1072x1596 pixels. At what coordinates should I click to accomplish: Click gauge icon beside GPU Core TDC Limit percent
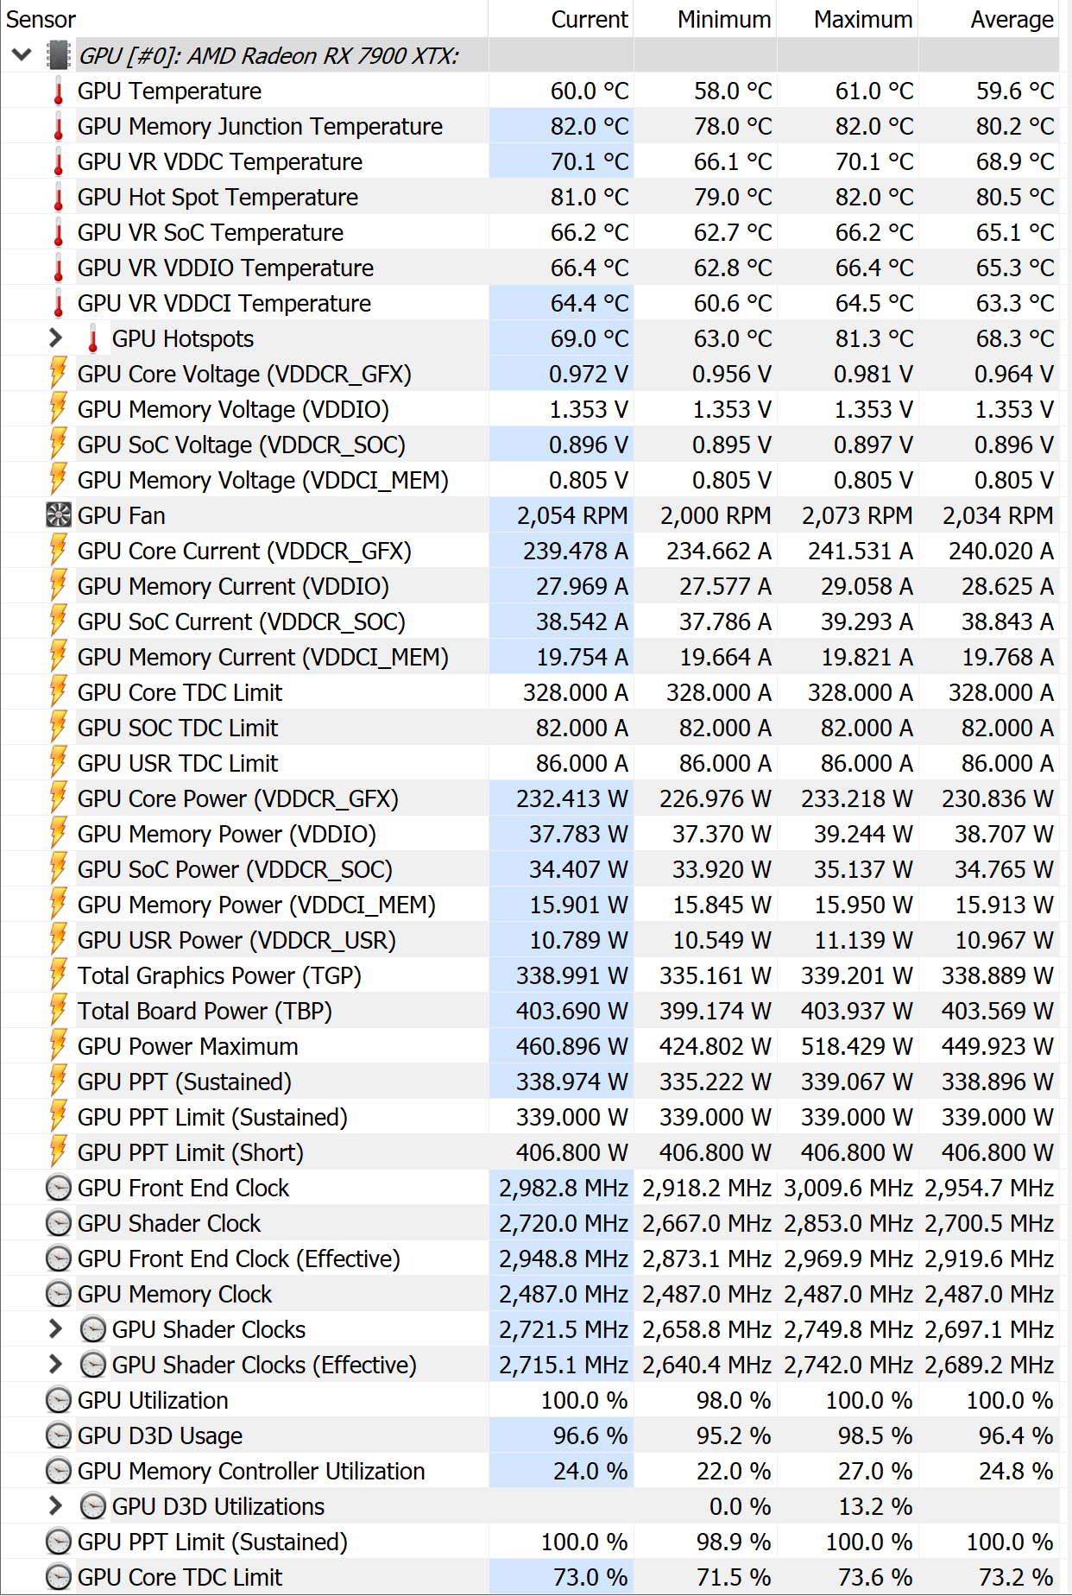tap(59, 1577)
